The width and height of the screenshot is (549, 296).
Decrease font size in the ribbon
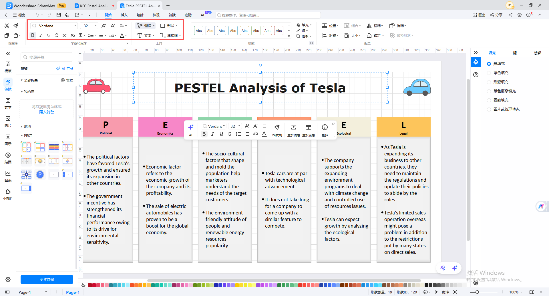pos(113,26)
